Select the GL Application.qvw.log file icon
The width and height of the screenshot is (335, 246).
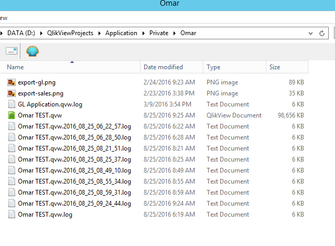pos(12,104)
